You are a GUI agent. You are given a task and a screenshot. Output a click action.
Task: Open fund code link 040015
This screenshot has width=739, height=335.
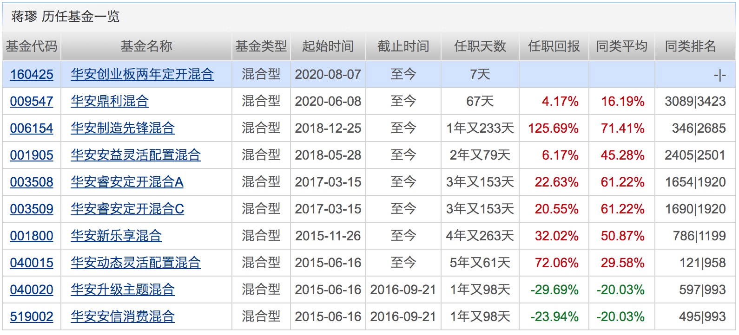(32, 263)
